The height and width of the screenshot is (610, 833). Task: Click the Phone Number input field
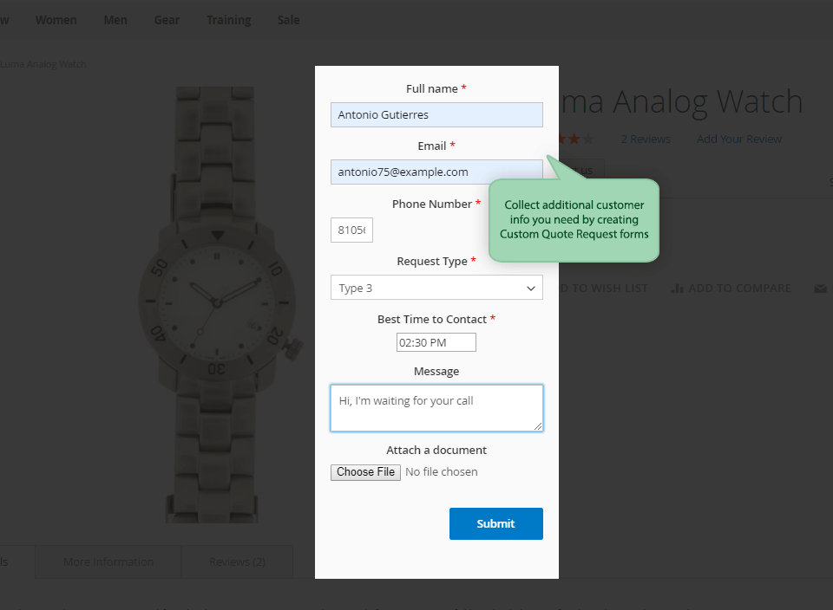(351, 230)
